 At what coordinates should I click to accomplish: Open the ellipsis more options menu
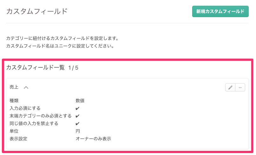[x=240, y=87]
